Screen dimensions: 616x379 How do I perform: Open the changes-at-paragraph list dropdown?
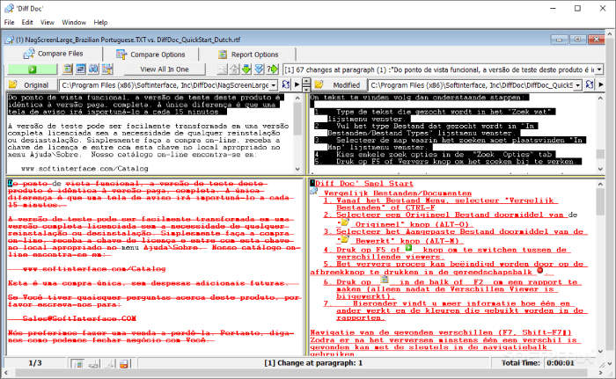tap(599, 70)
